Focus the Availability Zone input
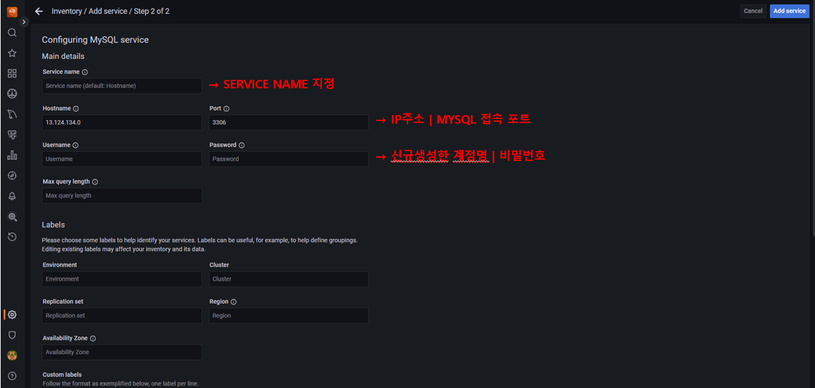This screenshot has height=388, width=815. coord(122,352)
